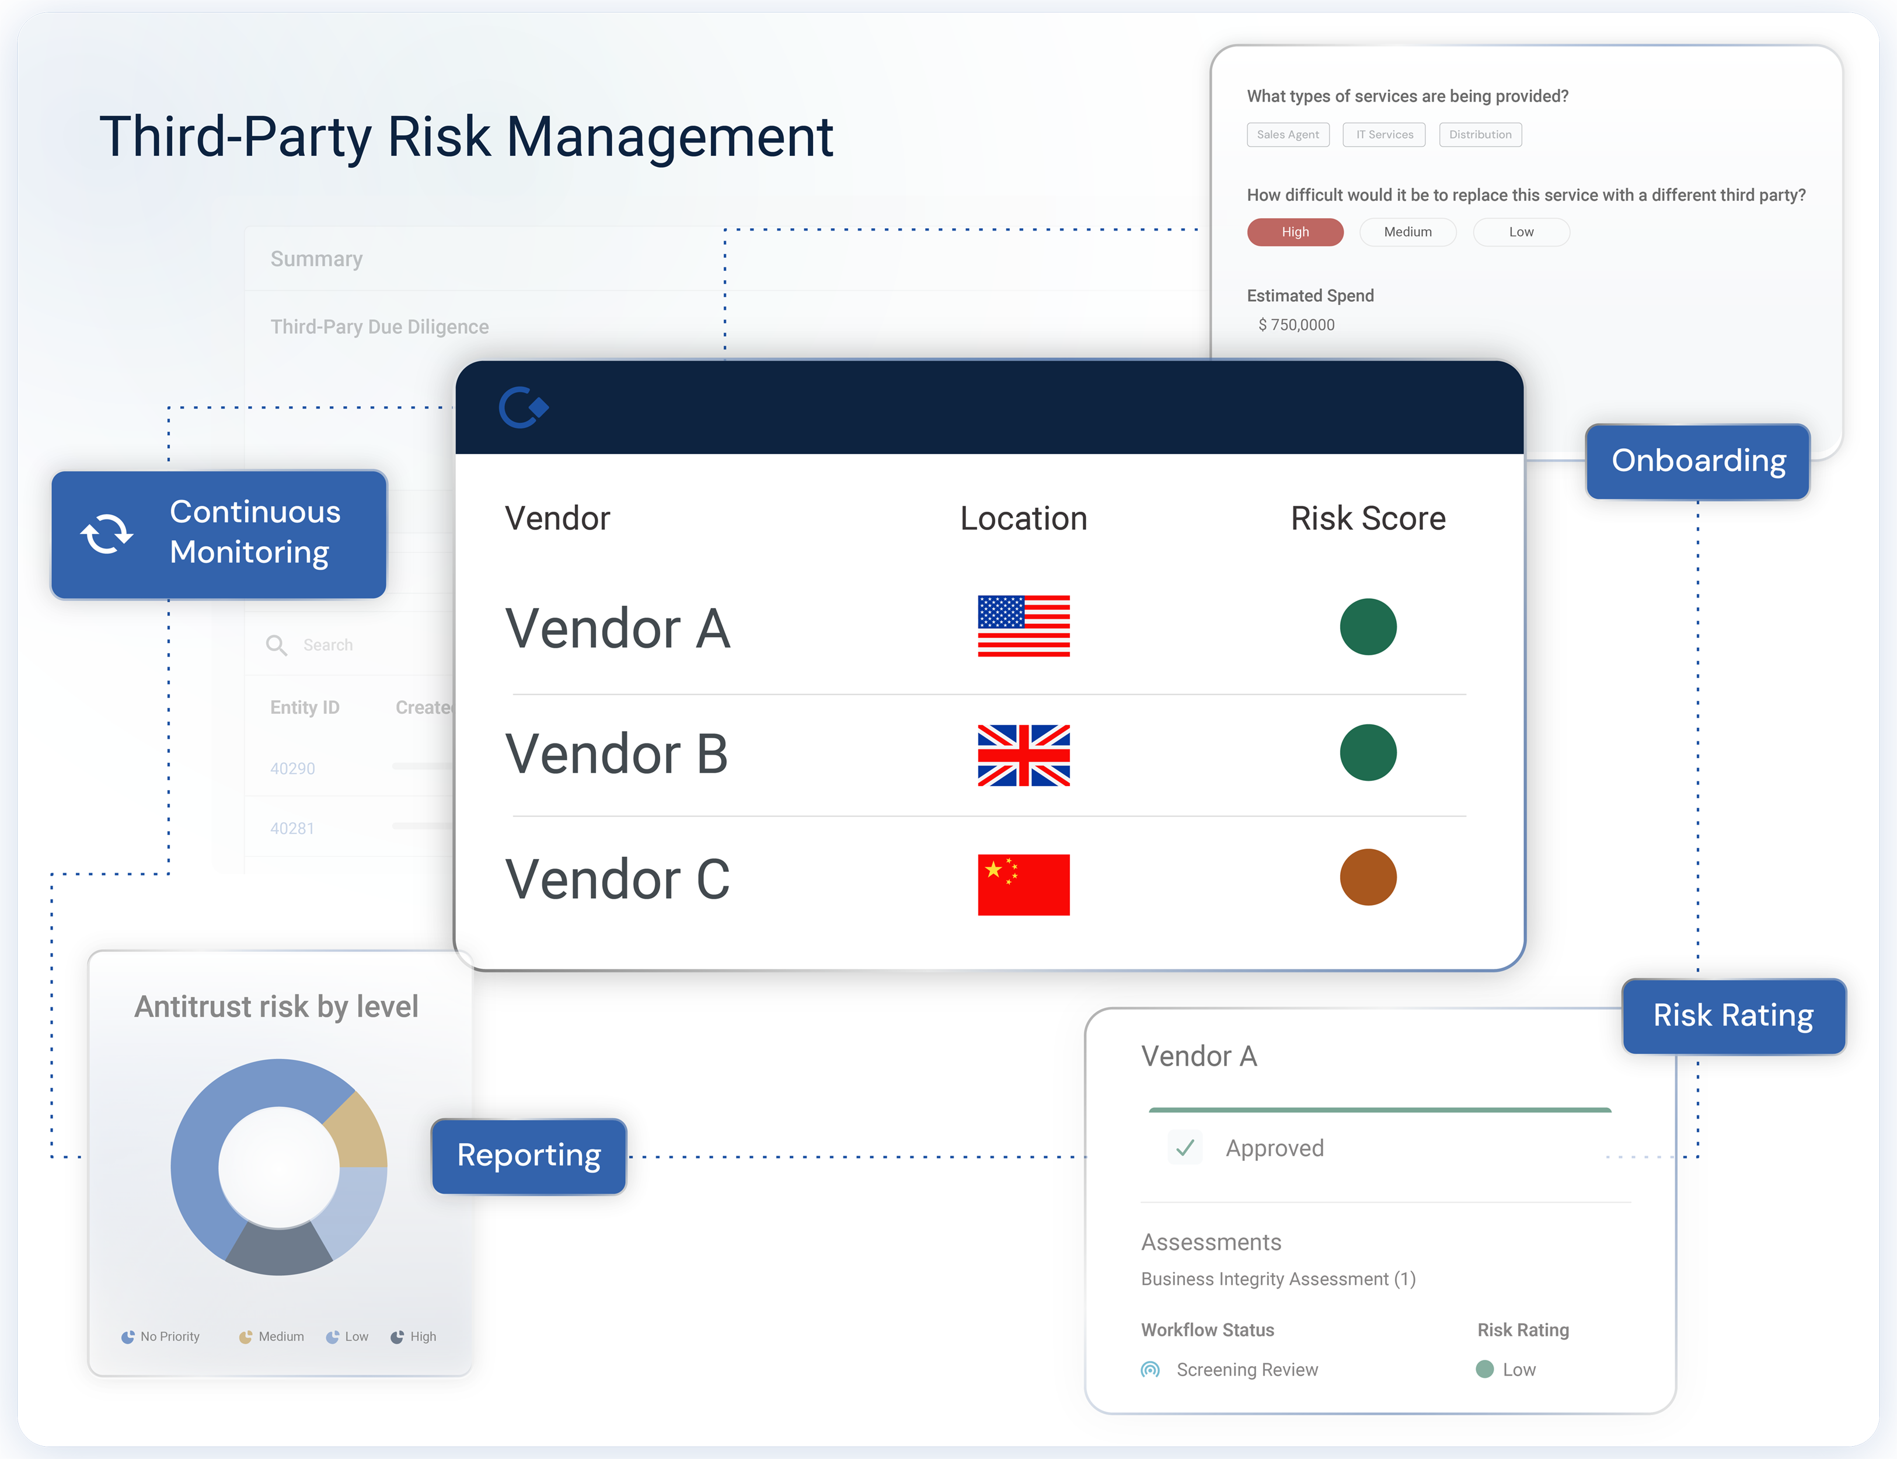Click the logo icon in the dark header

click(x=524, y=407)
